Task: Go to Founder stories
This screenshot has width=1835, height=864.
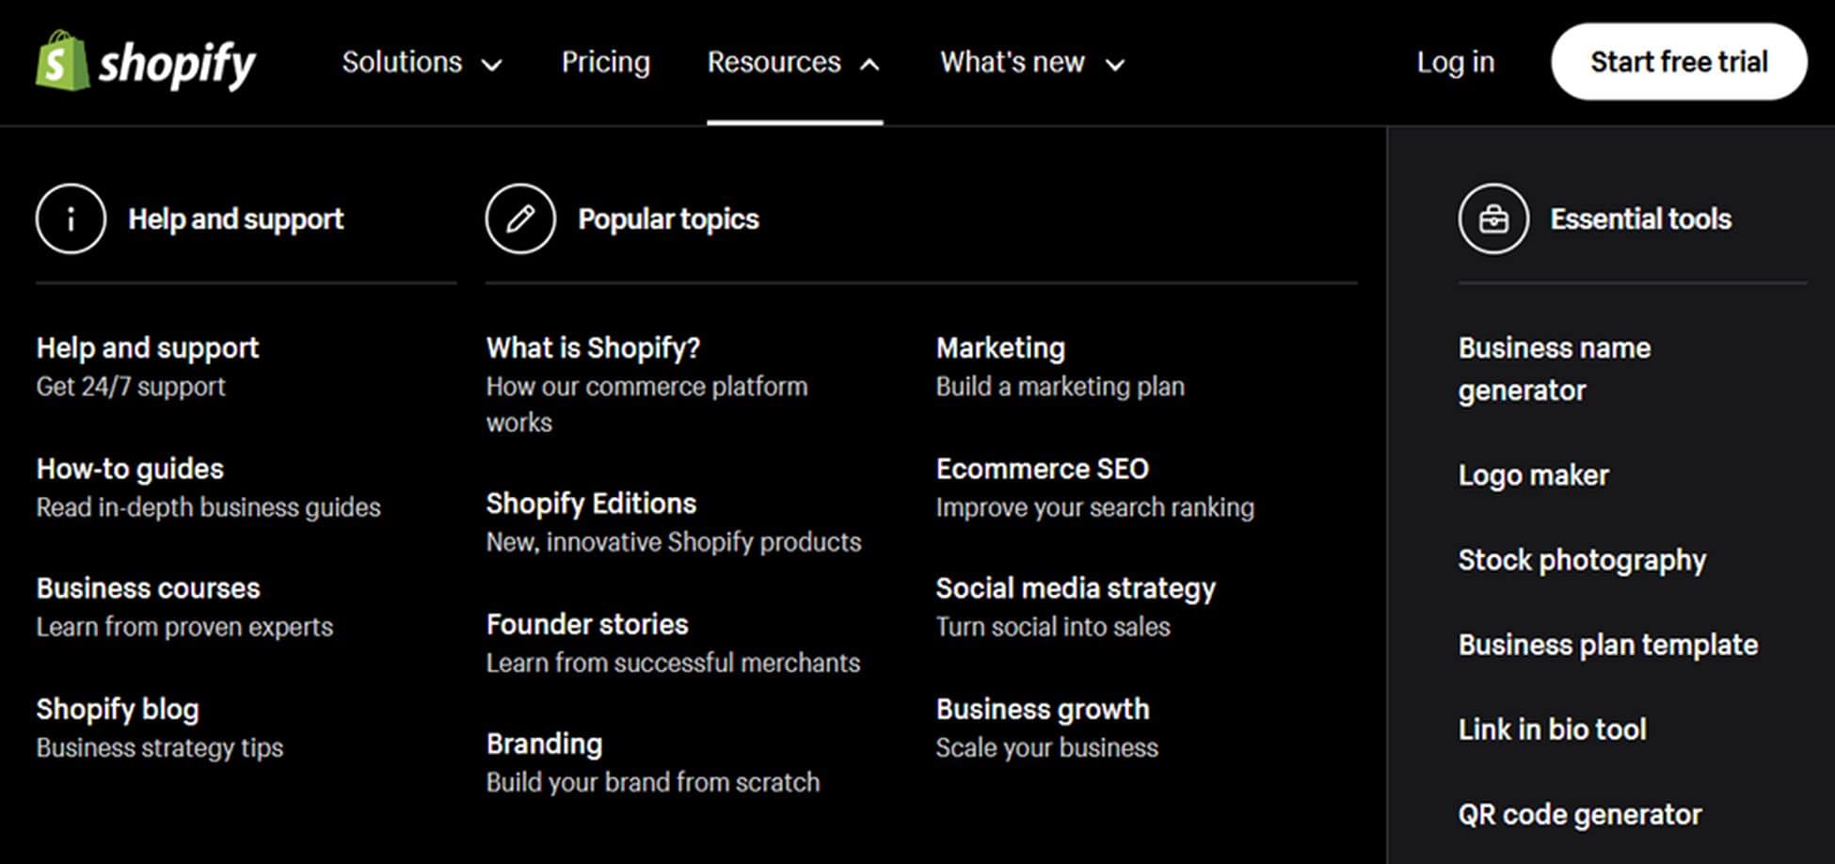Action: pyautogui.click(x=586, y=623)
